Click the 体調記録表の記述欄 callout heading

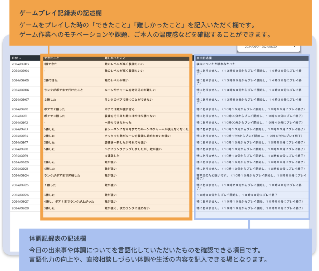[x=58, y=239]
